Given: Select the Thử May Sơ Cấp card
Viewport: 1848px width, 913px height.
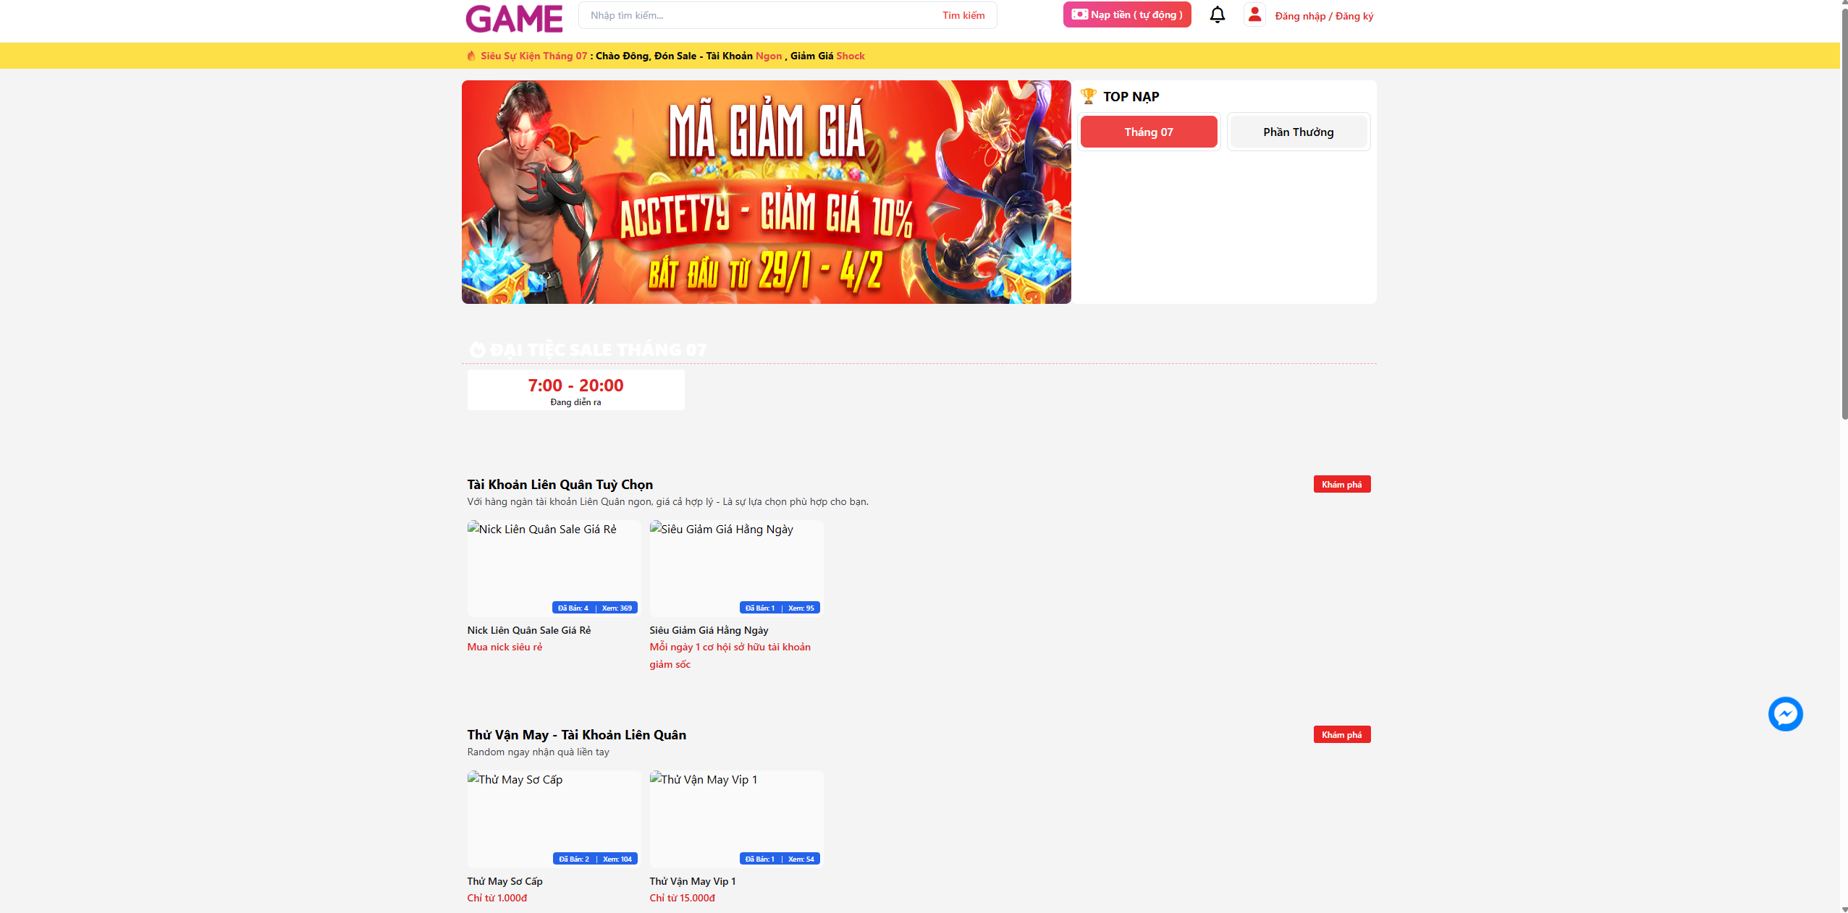Looking at the screenshot, I should [553, 819].
